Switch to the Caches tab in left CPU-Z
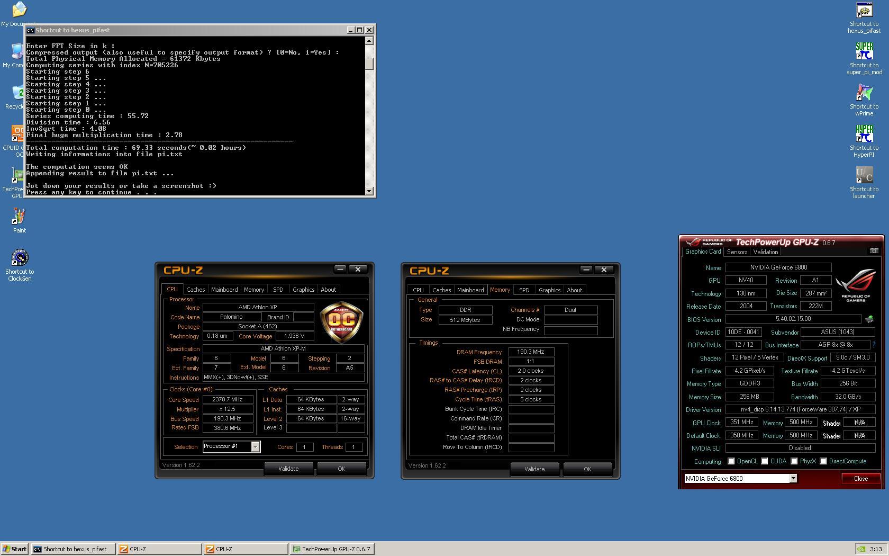The height and width of the screenshot is (556, 889). (195, 290)
